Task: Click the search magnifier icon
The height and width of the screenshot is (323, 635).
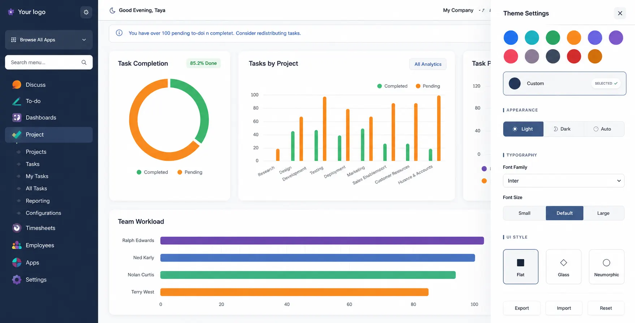Action: coord(84,62)
